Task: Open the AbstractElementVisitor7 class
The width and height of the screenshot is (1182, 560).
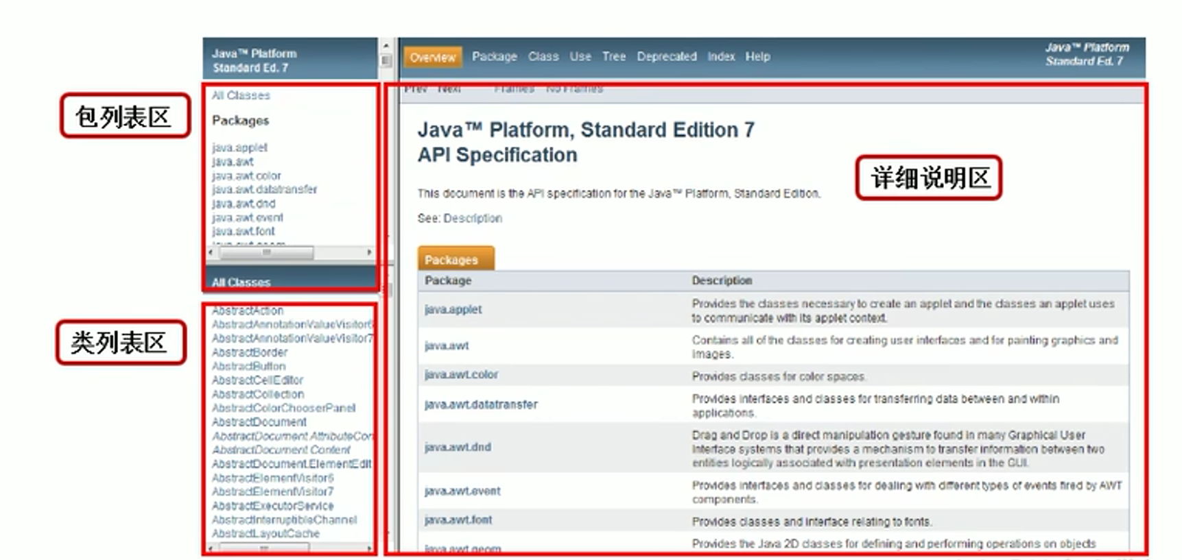Action: pyautogui.click(x=273, y=491)
